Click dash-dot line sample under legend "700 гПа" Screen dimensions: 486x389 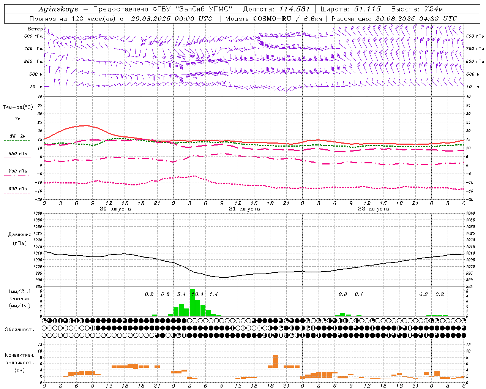(x=17, y=176)
